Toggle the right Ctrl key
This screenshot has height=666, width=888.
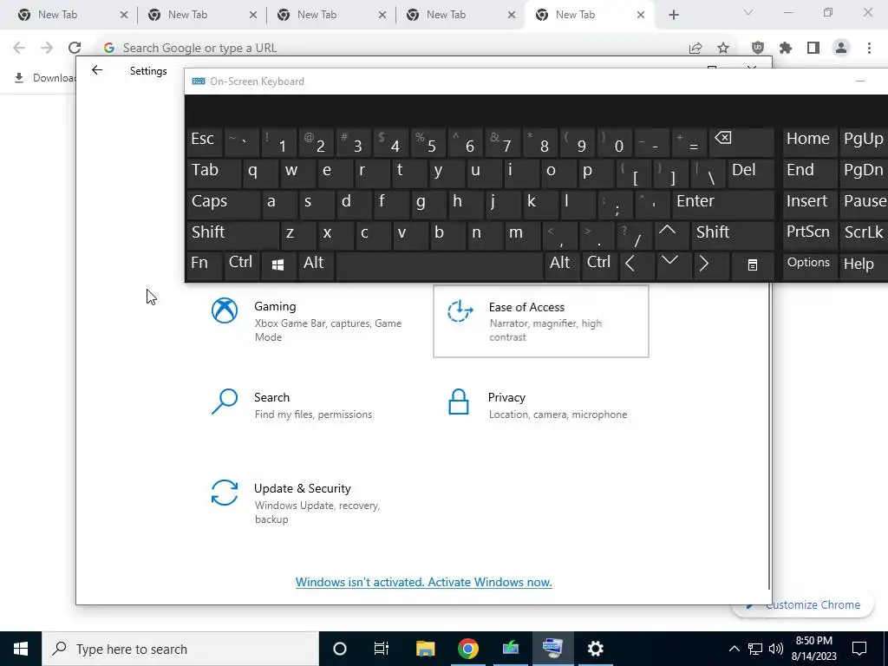(598, 265)
